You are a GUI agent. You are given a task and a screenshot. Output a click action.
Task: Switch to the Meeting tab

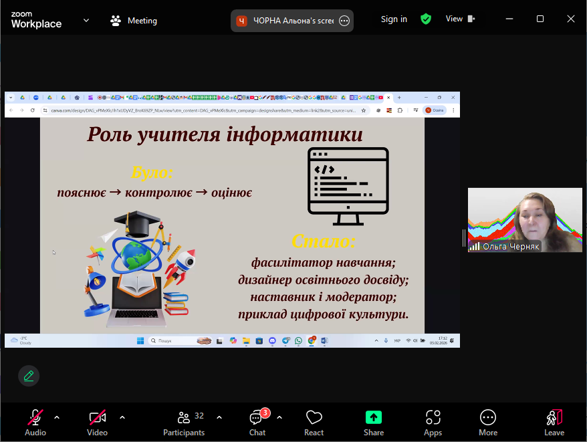coord(134,20)
